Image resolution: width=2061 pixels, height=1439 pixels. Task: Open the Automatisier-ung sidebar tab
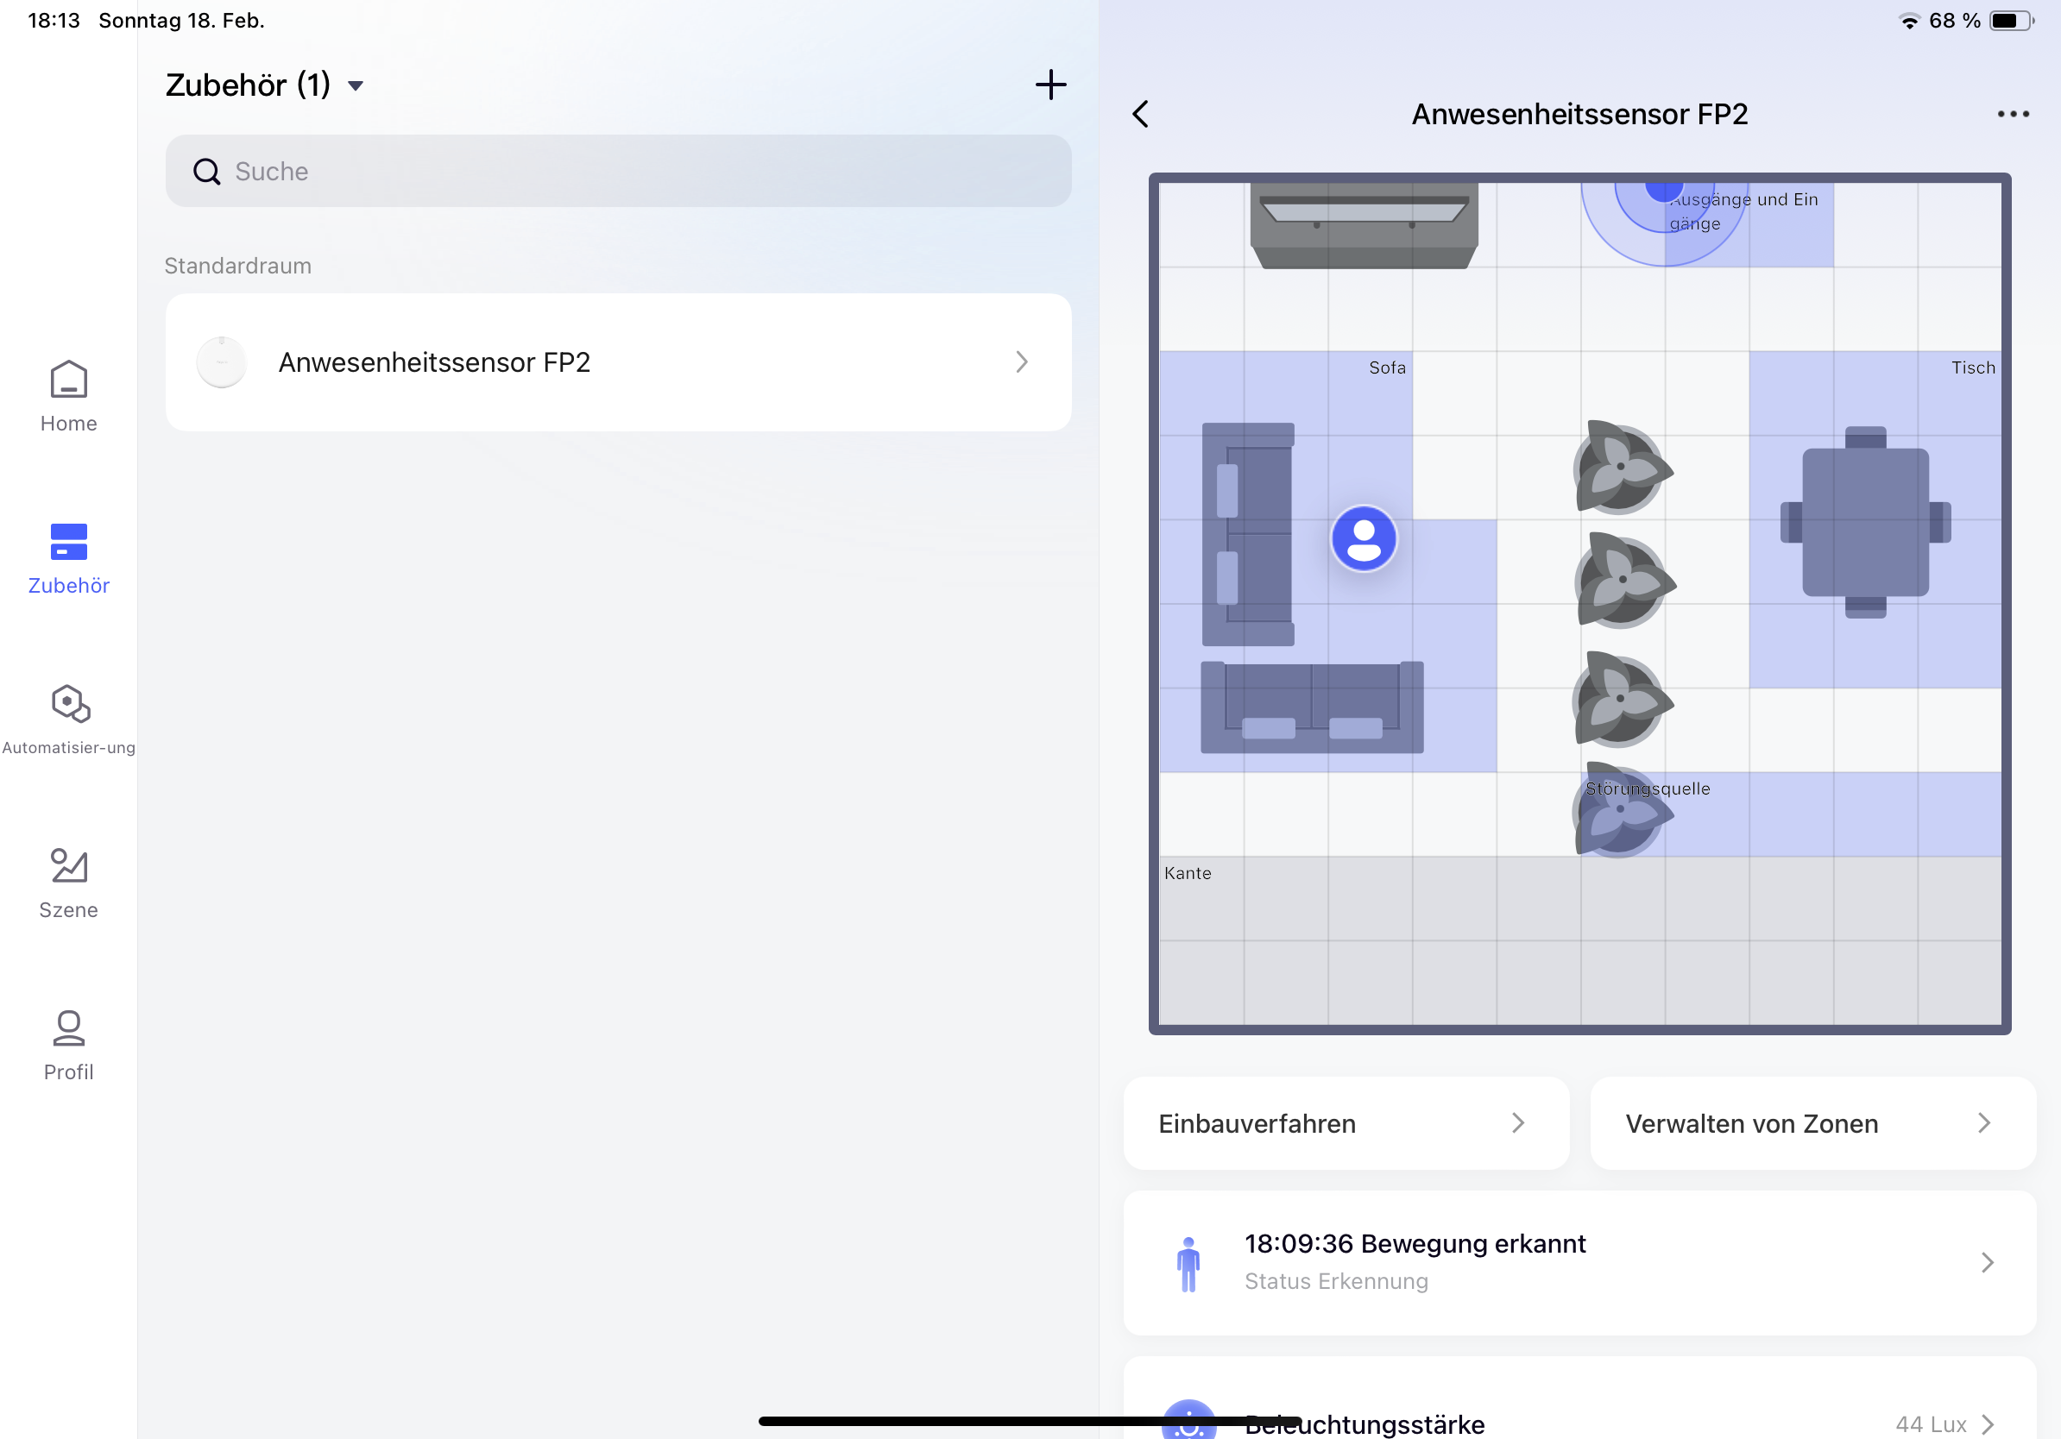tap(68, 719)
